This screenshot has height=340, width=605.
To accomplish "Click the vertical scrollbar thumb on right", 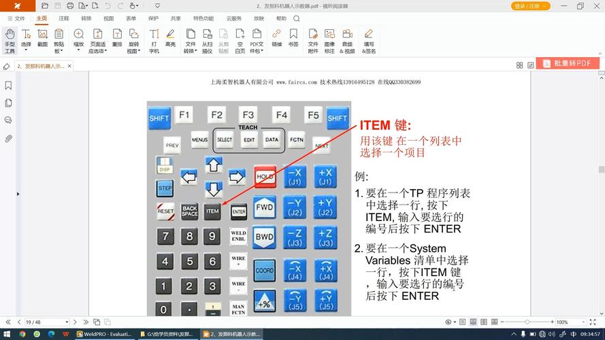I will [x=601, y=169].
